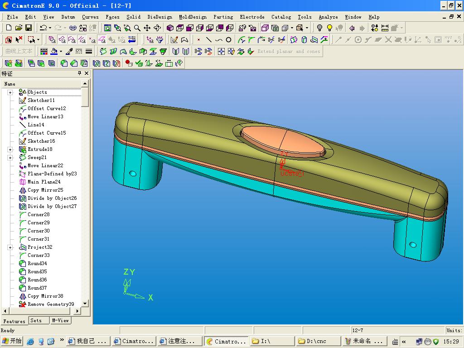
Task: Click the solid Round edge tool icon
Action: point(64,63)
